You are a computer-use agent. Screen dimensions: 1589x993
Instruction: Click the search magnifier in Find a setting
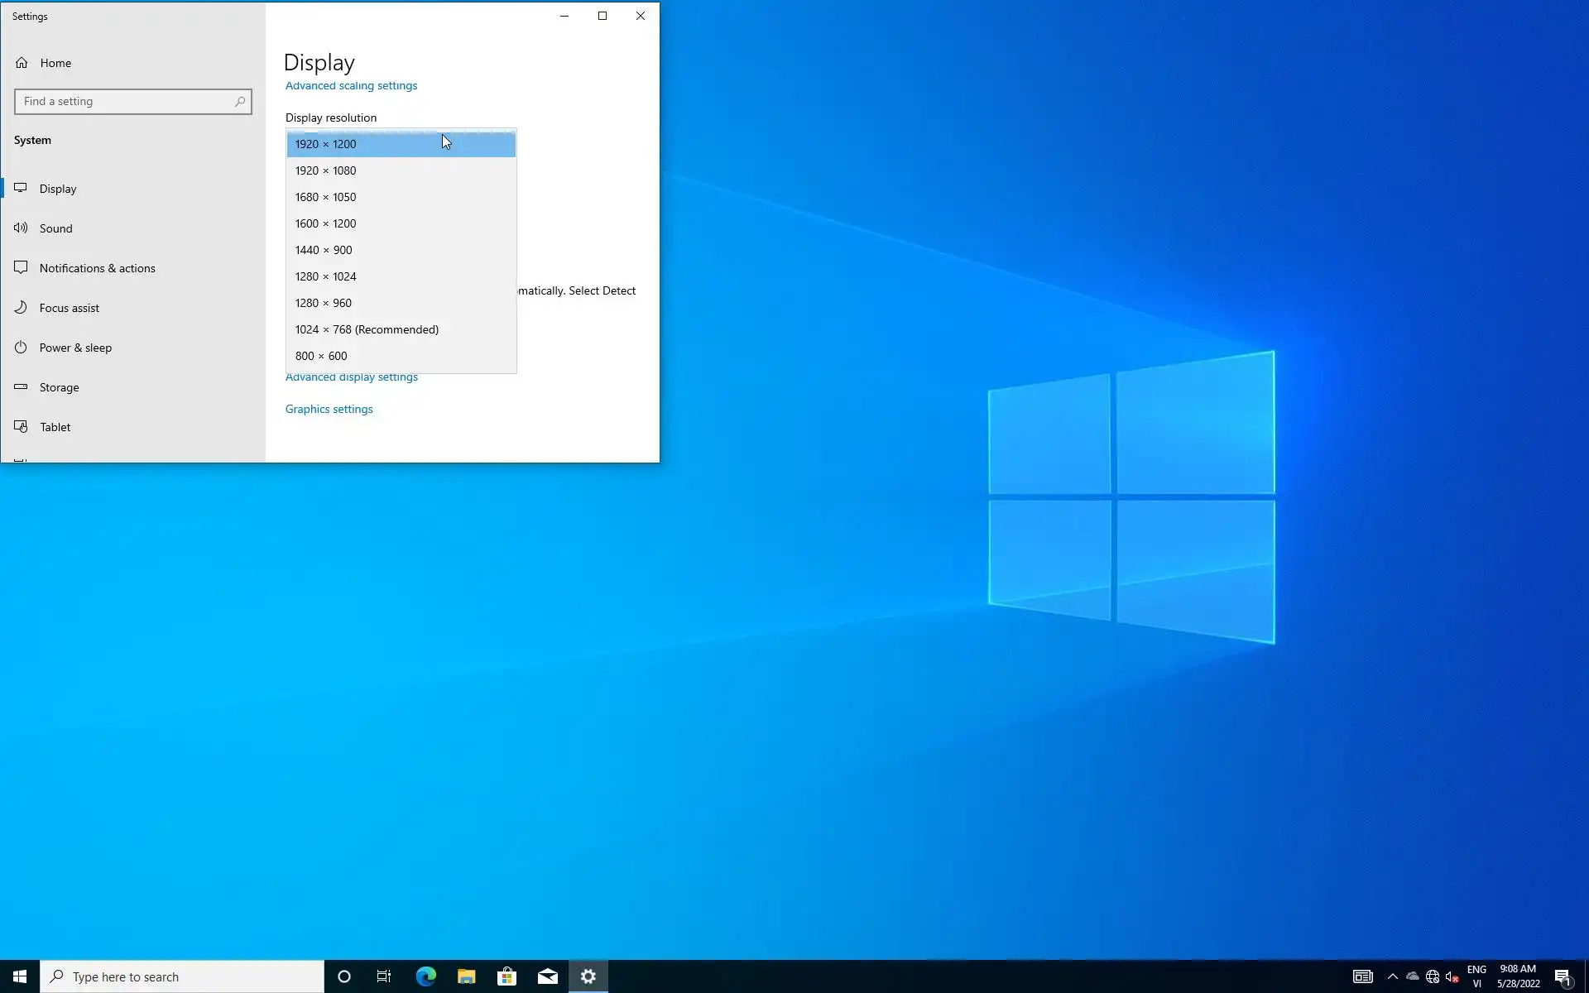click(240, 102)
